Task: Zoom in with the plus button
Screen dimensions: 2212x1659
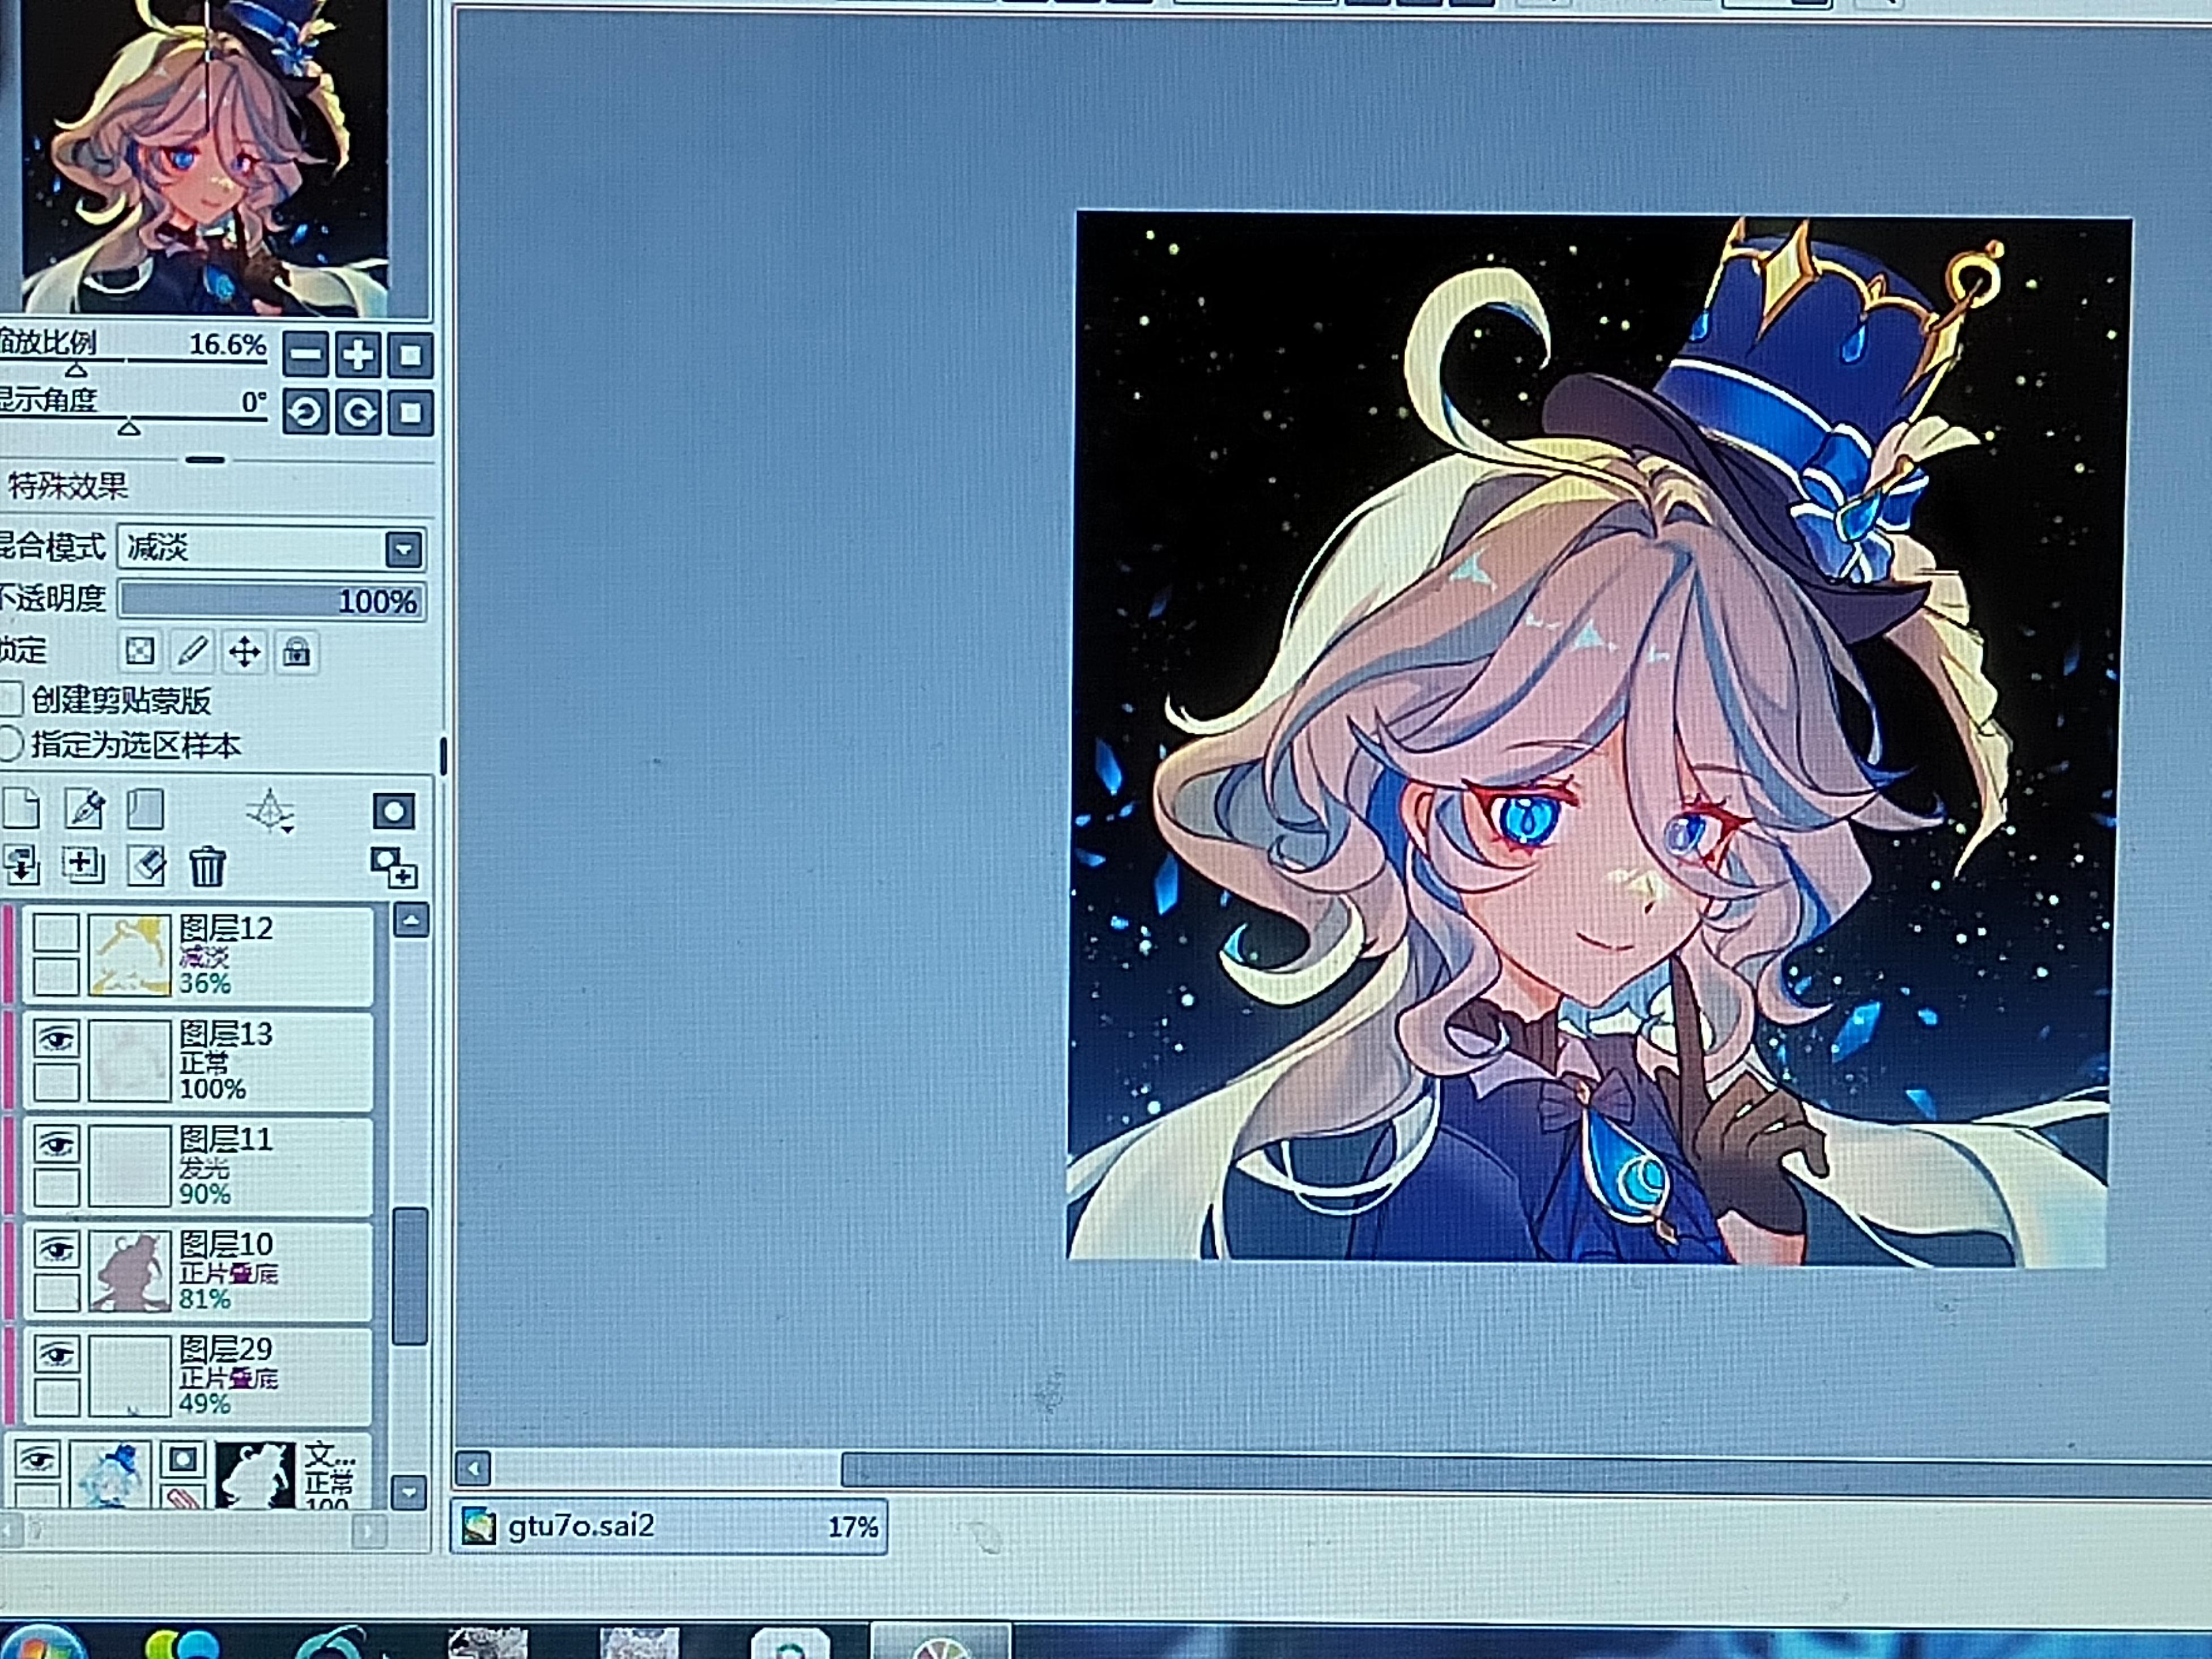Action: pos(358,354)
